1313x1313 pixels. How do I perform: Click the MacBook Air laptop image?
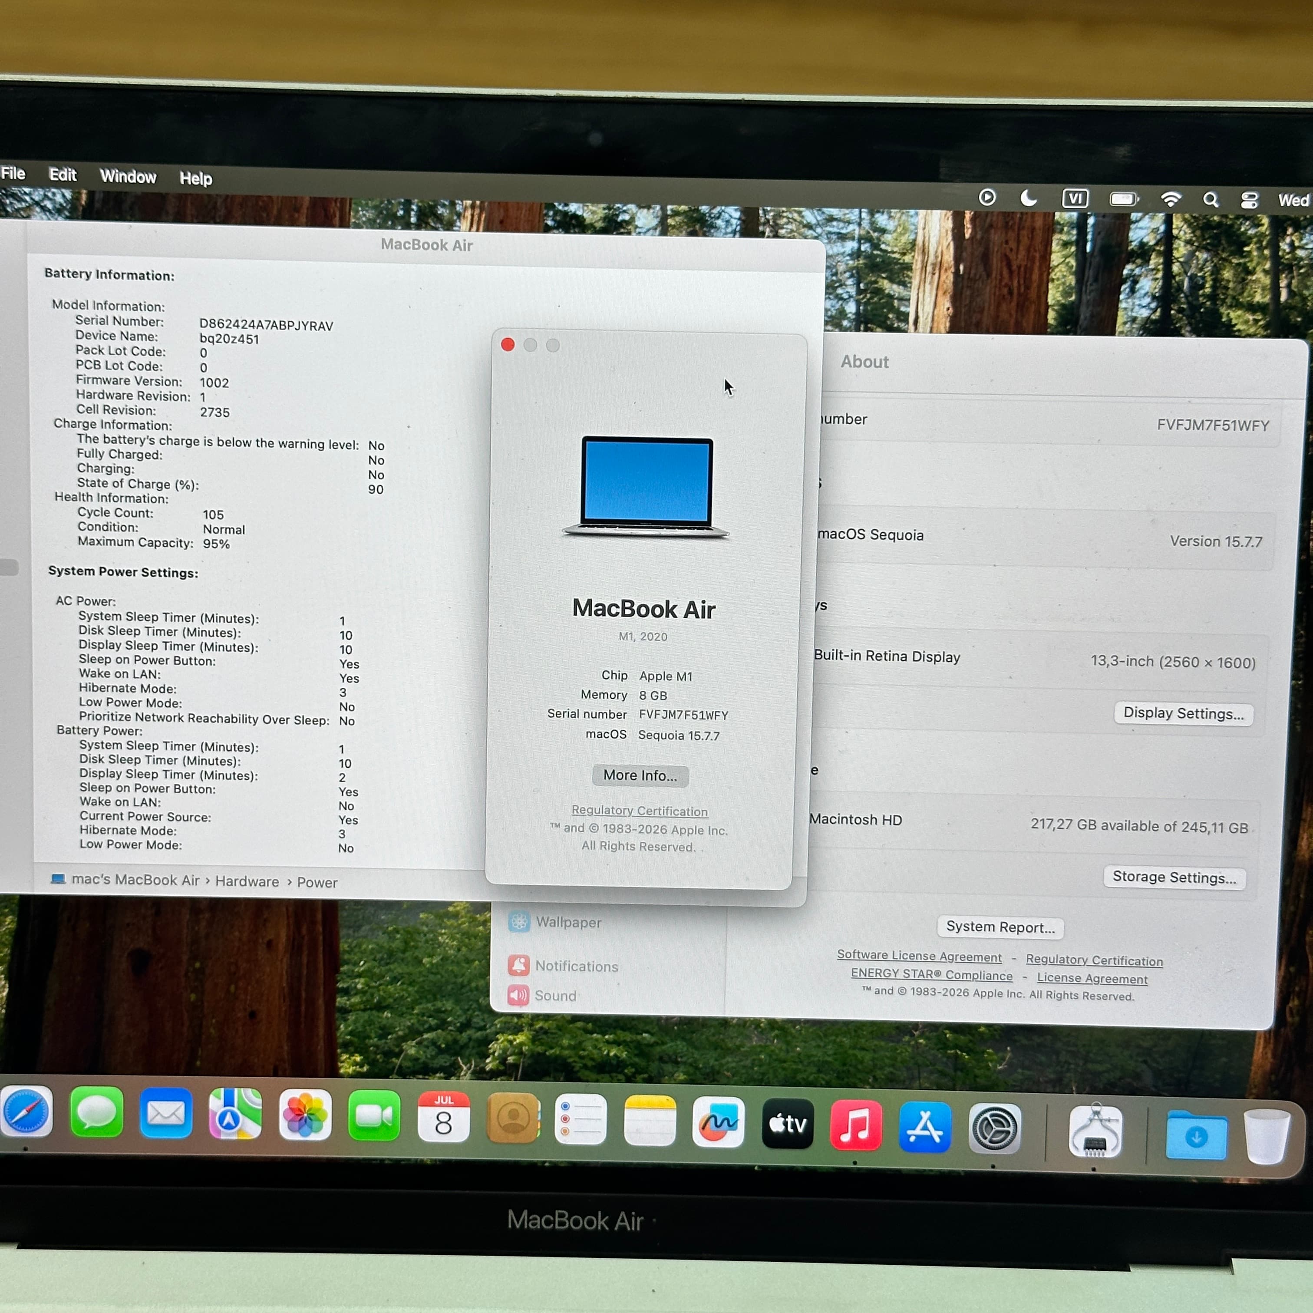click(646, 487)
